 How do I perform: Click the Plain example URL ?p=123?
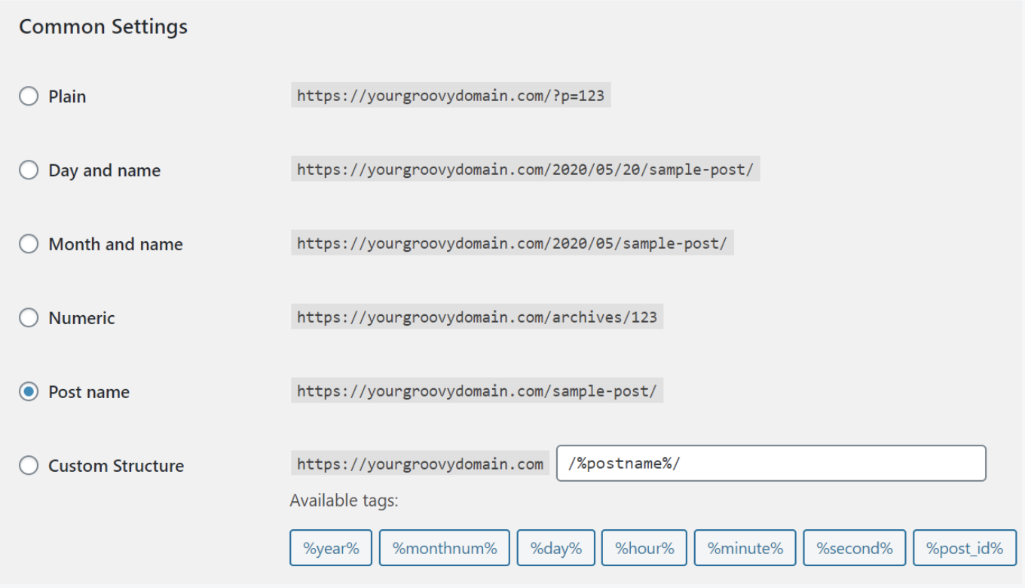[451, 96]
